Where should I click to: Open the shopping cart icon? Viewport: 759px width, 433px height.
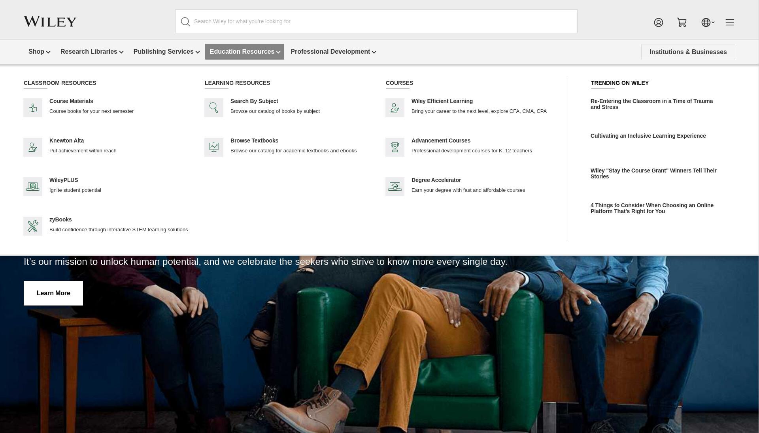pos(682,22)
